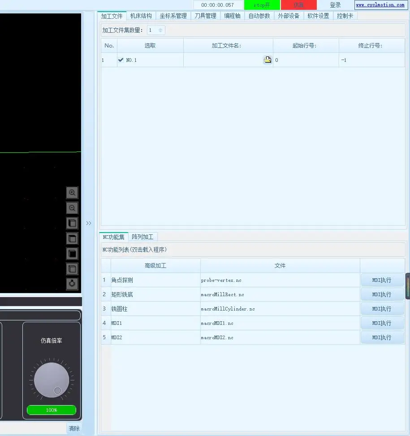Open www.cyclmotion.com link
Screen dimensions: 410x436
tap(380, 5)
